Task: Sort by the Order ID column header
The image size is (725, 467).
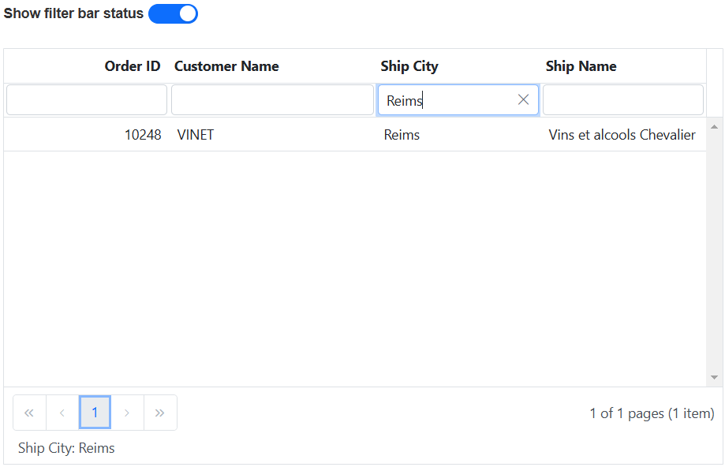Action: click(132, 66)
